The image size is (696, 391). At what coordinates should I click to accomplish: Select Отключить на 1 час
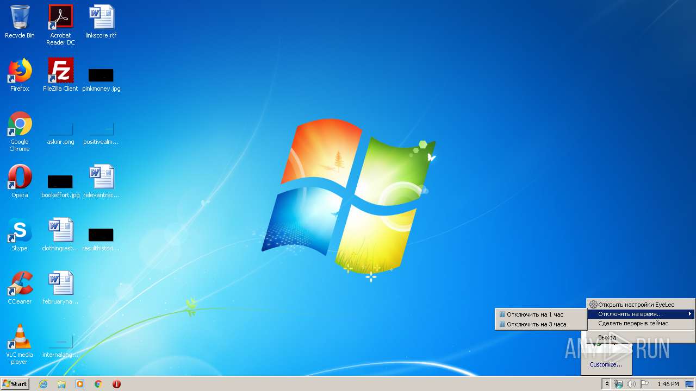tap(540, 314)
